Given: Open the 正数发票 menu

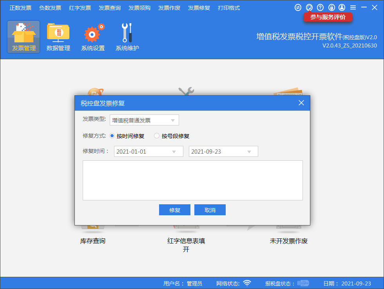Looking at the screenshot, I should (x=20, y=8).
